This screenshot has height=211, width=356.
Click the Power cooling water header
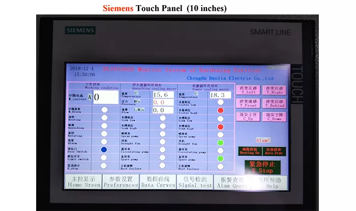pyautogui.click(x=211, y=87)
